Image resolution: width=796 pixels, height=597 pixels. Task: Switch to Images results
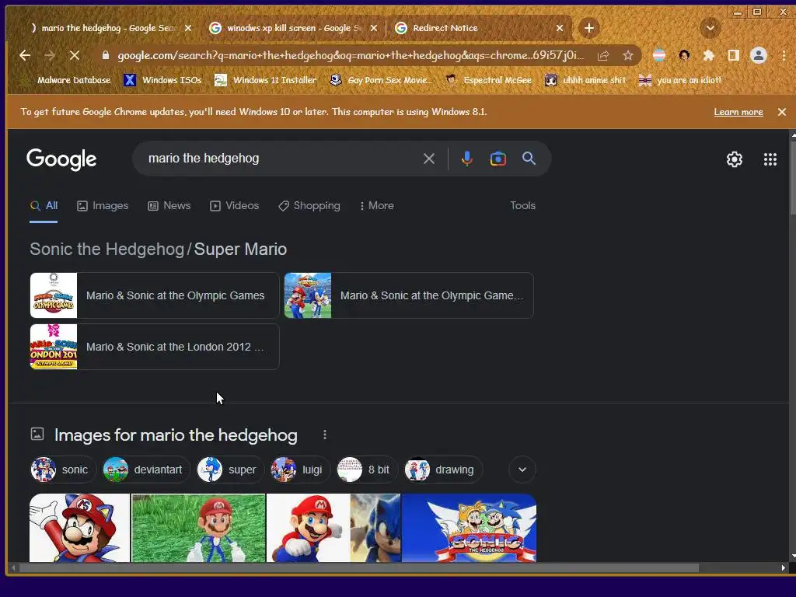click(103, 205)
